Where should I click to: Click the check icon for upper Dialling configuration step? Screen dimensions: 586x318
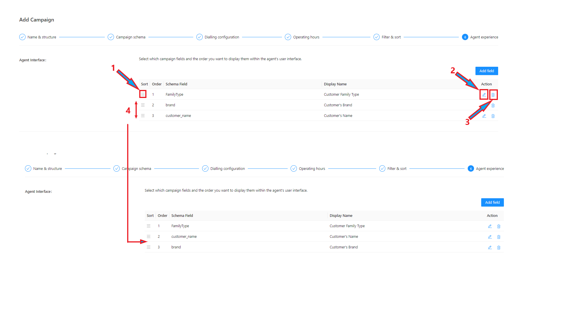pos(200,37)
